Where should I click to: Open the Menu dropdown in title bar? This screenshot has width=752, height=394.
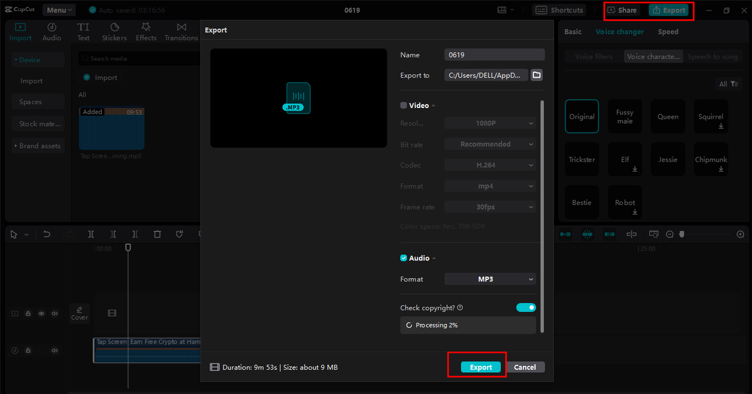coord(59,10)
